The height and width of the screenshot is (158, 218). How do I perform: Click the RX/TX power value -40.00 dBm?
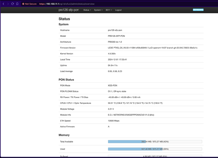pyautogui.click(x=124, y=97)
